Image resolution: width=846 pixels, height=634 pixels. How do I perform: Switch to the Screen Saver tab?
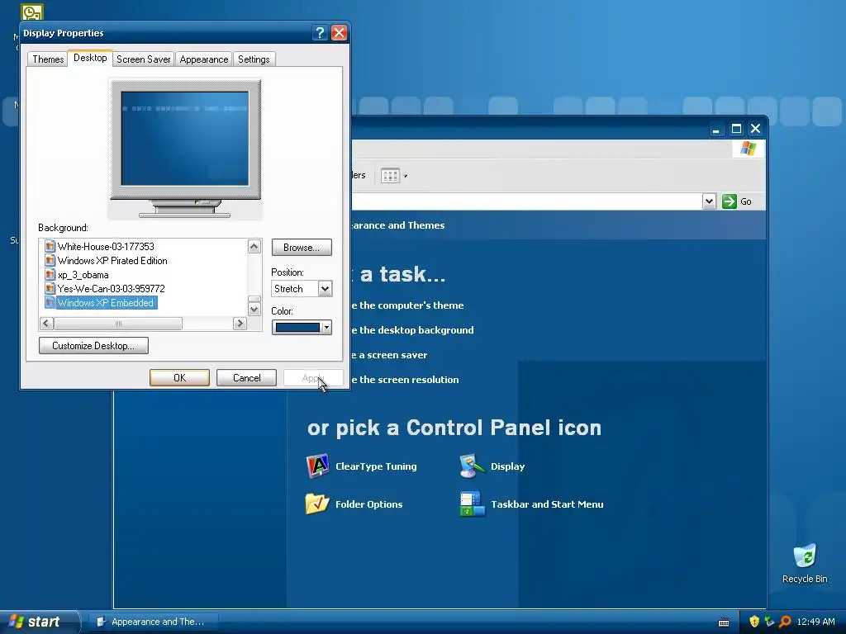[144, 59]
